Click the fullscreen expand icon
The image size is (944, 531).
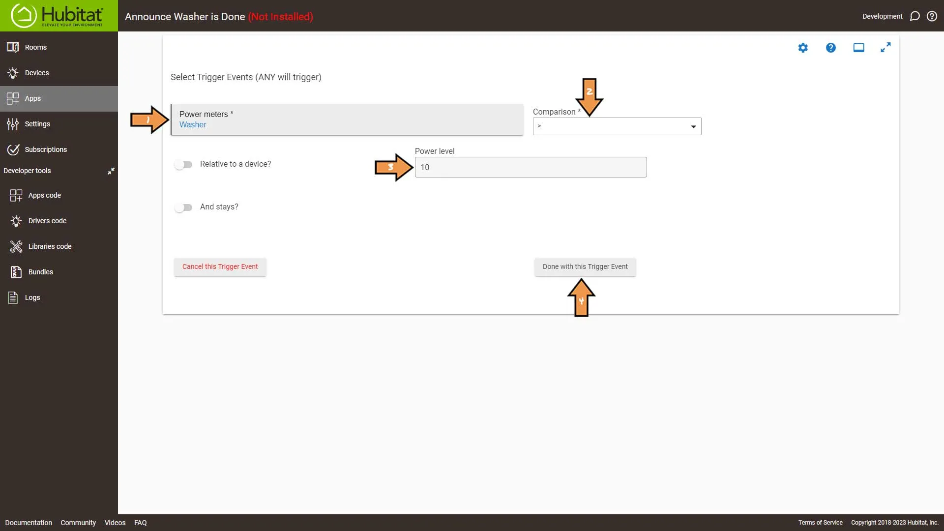coord(885,47)
